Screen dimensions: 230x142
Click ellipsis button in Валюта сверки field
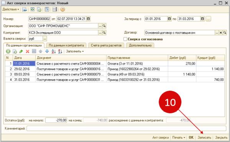[45, 39]
